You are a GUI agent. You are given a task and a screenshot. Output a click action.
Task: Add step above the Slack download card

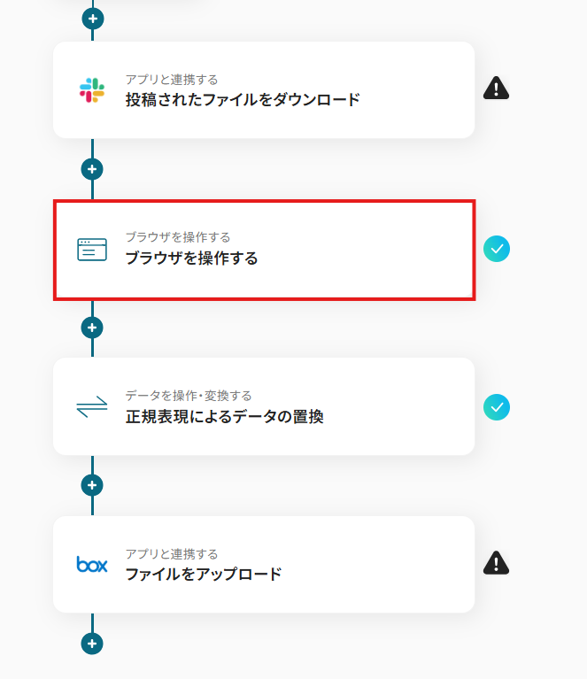pos(92,17)
